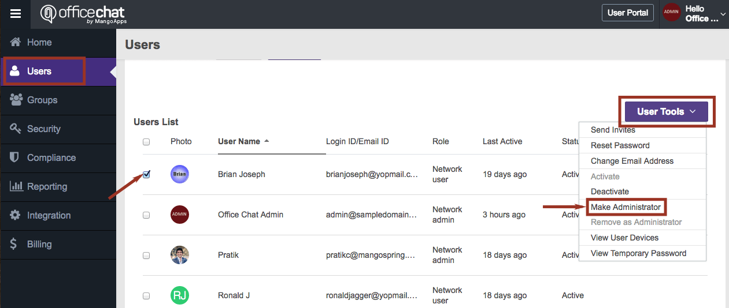Image resolution: width=729 pixels, height=308 pixels.
Task: Click the Billing dollar sign icon
Action: [x=14, y=244]
